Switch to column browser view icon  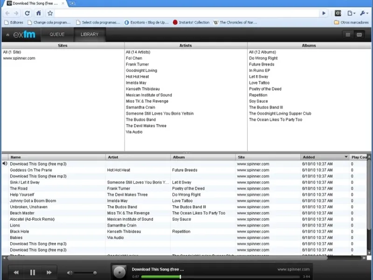click(x=359, y=35)
